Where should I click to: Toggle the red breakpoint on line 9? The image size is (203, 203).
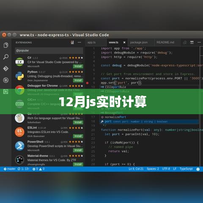[x=87, y=83]
